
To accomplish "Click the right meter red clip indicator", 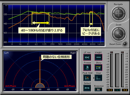I will pyautogui.click(x=122, y=52).
